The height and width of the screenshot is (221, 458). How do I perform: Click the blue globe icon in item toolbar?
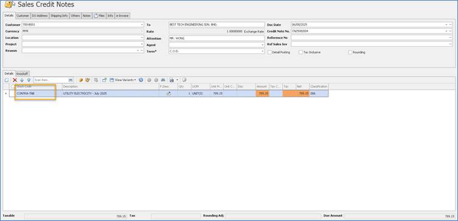141,80
